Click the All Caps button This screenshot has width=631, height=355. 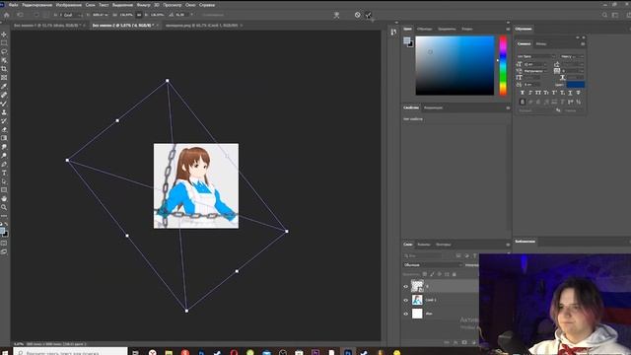tap(538, 93)
